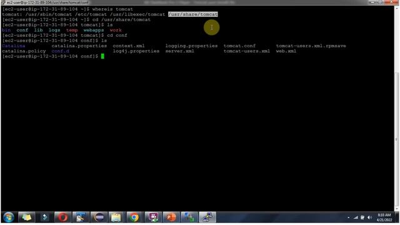The width and height of the screenshot is (400, 225).
Task: Click the scrollbar up arrow in PuTTY
Action: pos(397,8)
